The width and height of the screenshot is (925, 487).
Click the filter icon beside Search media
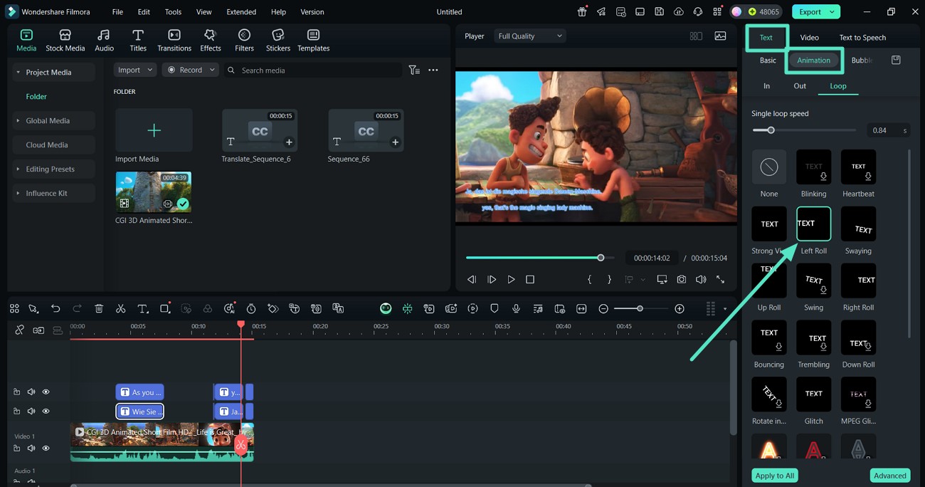point(414,70)
